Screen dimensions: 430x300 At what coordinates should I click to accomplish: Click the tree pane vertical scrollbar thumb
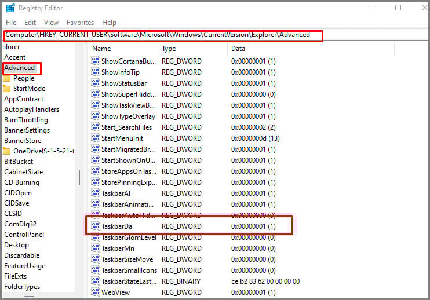(79, 178)
